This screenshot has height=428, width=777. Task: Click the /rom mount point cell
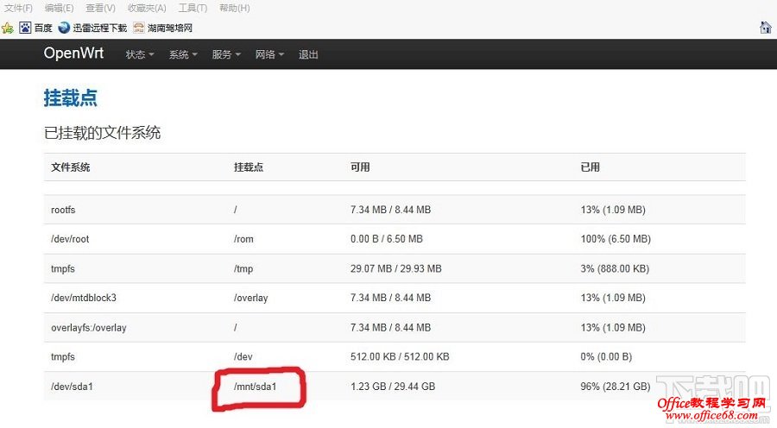[x=243, y=239]
